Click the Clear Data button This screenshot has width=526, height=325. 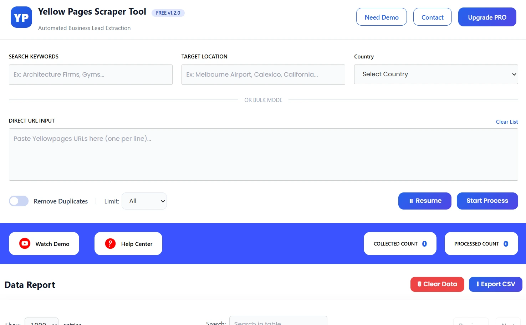pyautogui.click(x=437, y=284)
